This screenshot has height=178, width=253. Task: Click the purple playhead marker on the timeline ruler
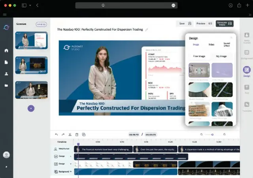(78, 144)
